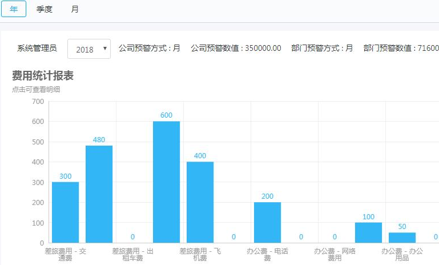Click the small bar labeled 50

tap(402, 238)
